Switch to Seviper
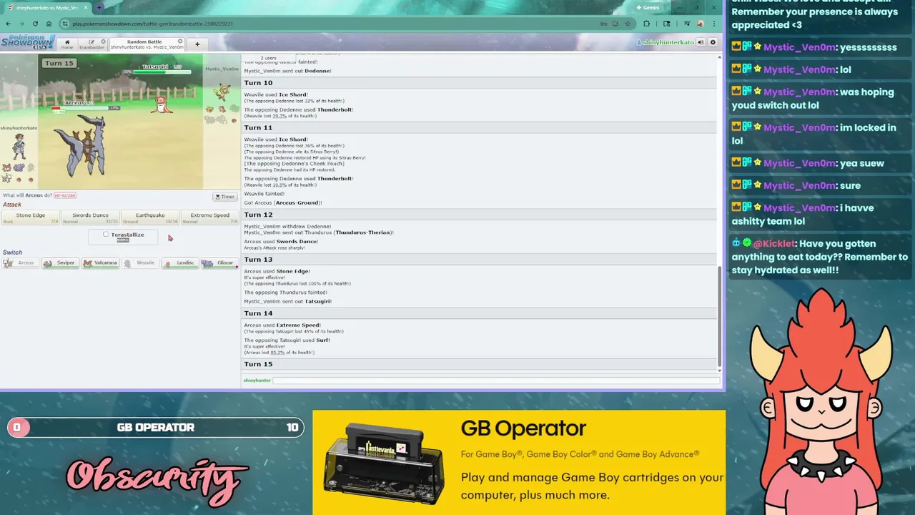Image resolution: width=915 pixels, height=515 pixels. 60,263
